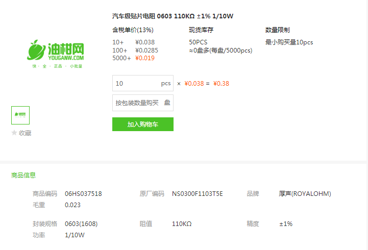Click the 100+ price tier ¥0.0285
The height and width of the screenshot is (250, 368).
146,51
